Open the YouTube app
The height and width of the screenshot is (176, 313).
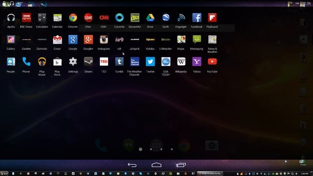coord(212,62)
